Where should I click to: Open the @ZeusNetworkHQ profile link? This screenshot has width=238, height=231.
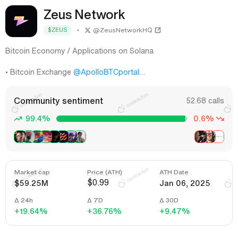(123, 30)
